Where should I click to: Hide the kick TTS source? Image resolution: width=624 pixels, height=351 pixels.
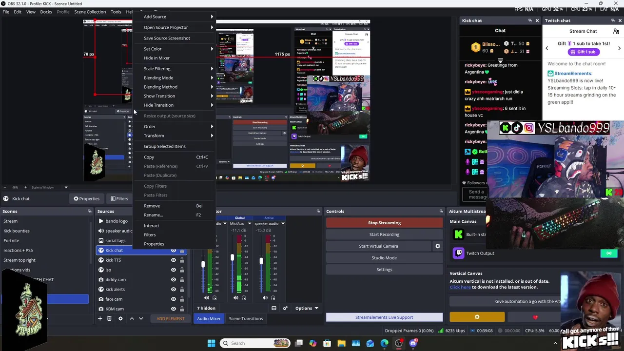173,260
